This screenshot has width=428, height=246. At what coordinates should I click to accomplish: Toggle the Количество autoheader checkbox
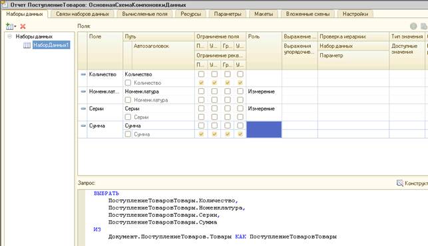(128, 83)
